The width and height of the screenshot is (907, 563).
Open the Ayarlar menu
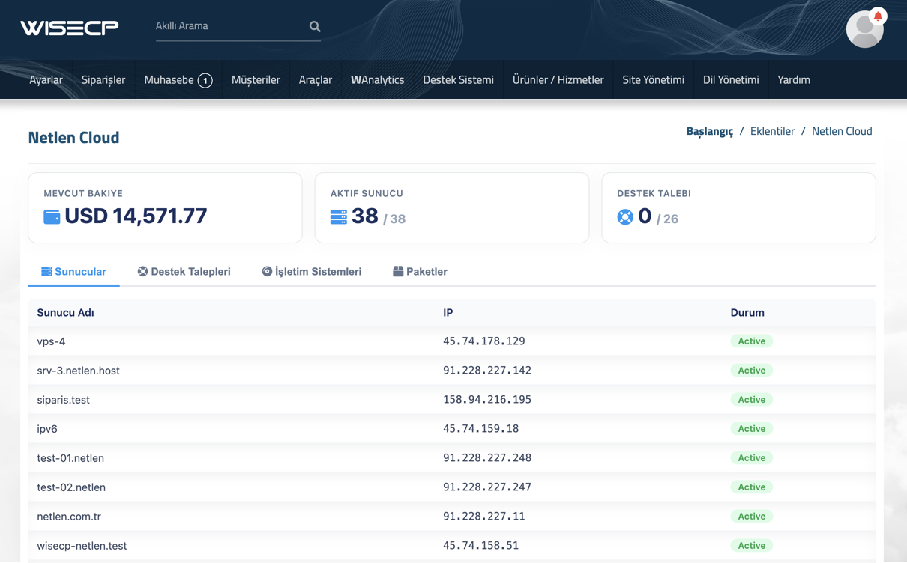point(46,79)
